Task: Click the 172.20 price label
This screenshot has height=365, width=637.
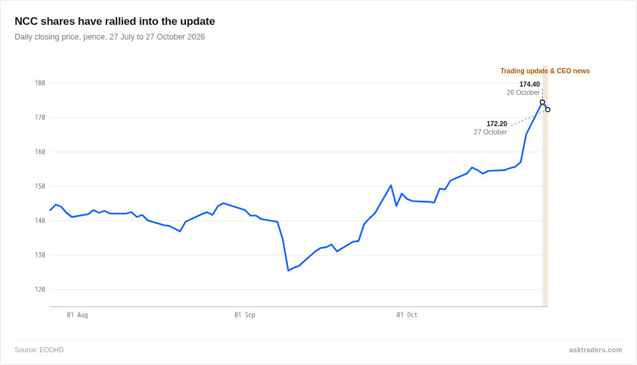Action: click(x=496, y=124)
